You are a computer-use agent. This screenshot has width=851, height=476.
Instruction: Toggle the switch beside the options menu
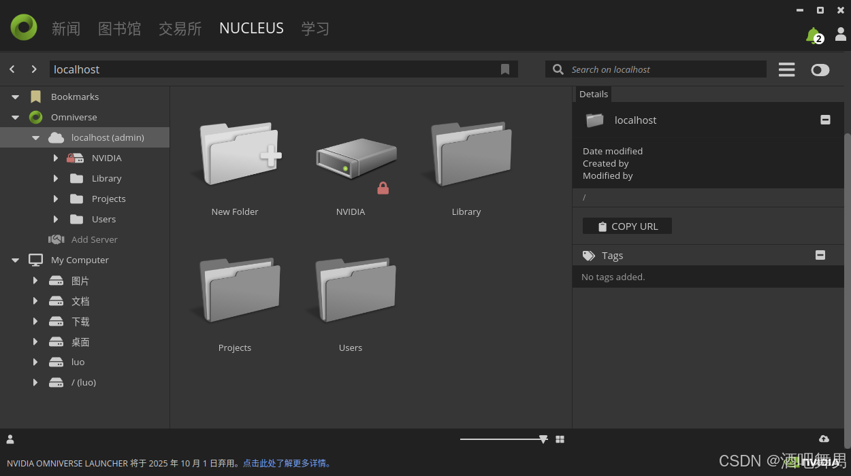pos(820,69)
